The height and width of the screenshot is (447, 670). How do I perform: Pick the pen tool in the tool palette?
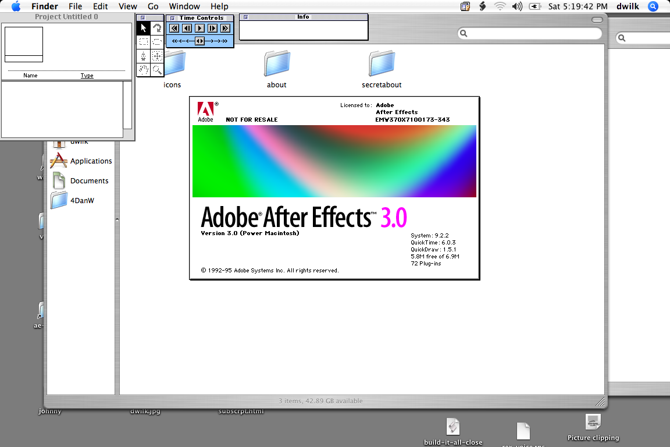tap(144, 56)
